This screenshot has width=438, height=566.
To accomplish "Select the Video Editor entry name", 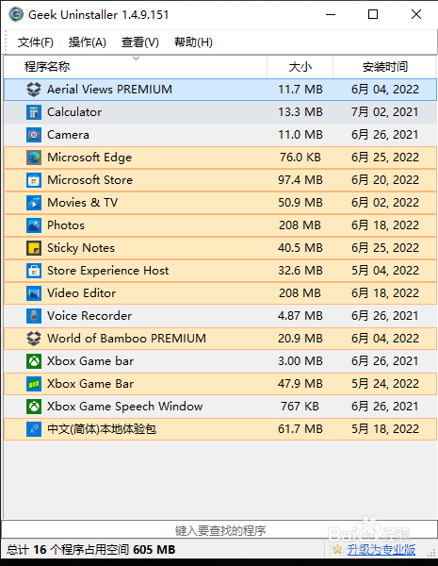I will 81,293.
